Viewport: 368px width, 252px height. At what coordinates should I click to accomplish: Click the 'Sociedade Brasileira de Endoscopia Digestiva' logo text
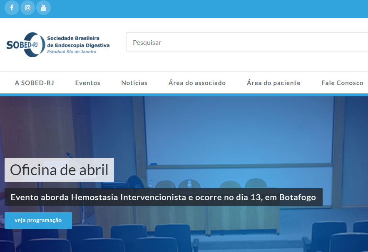click(78, 42)
